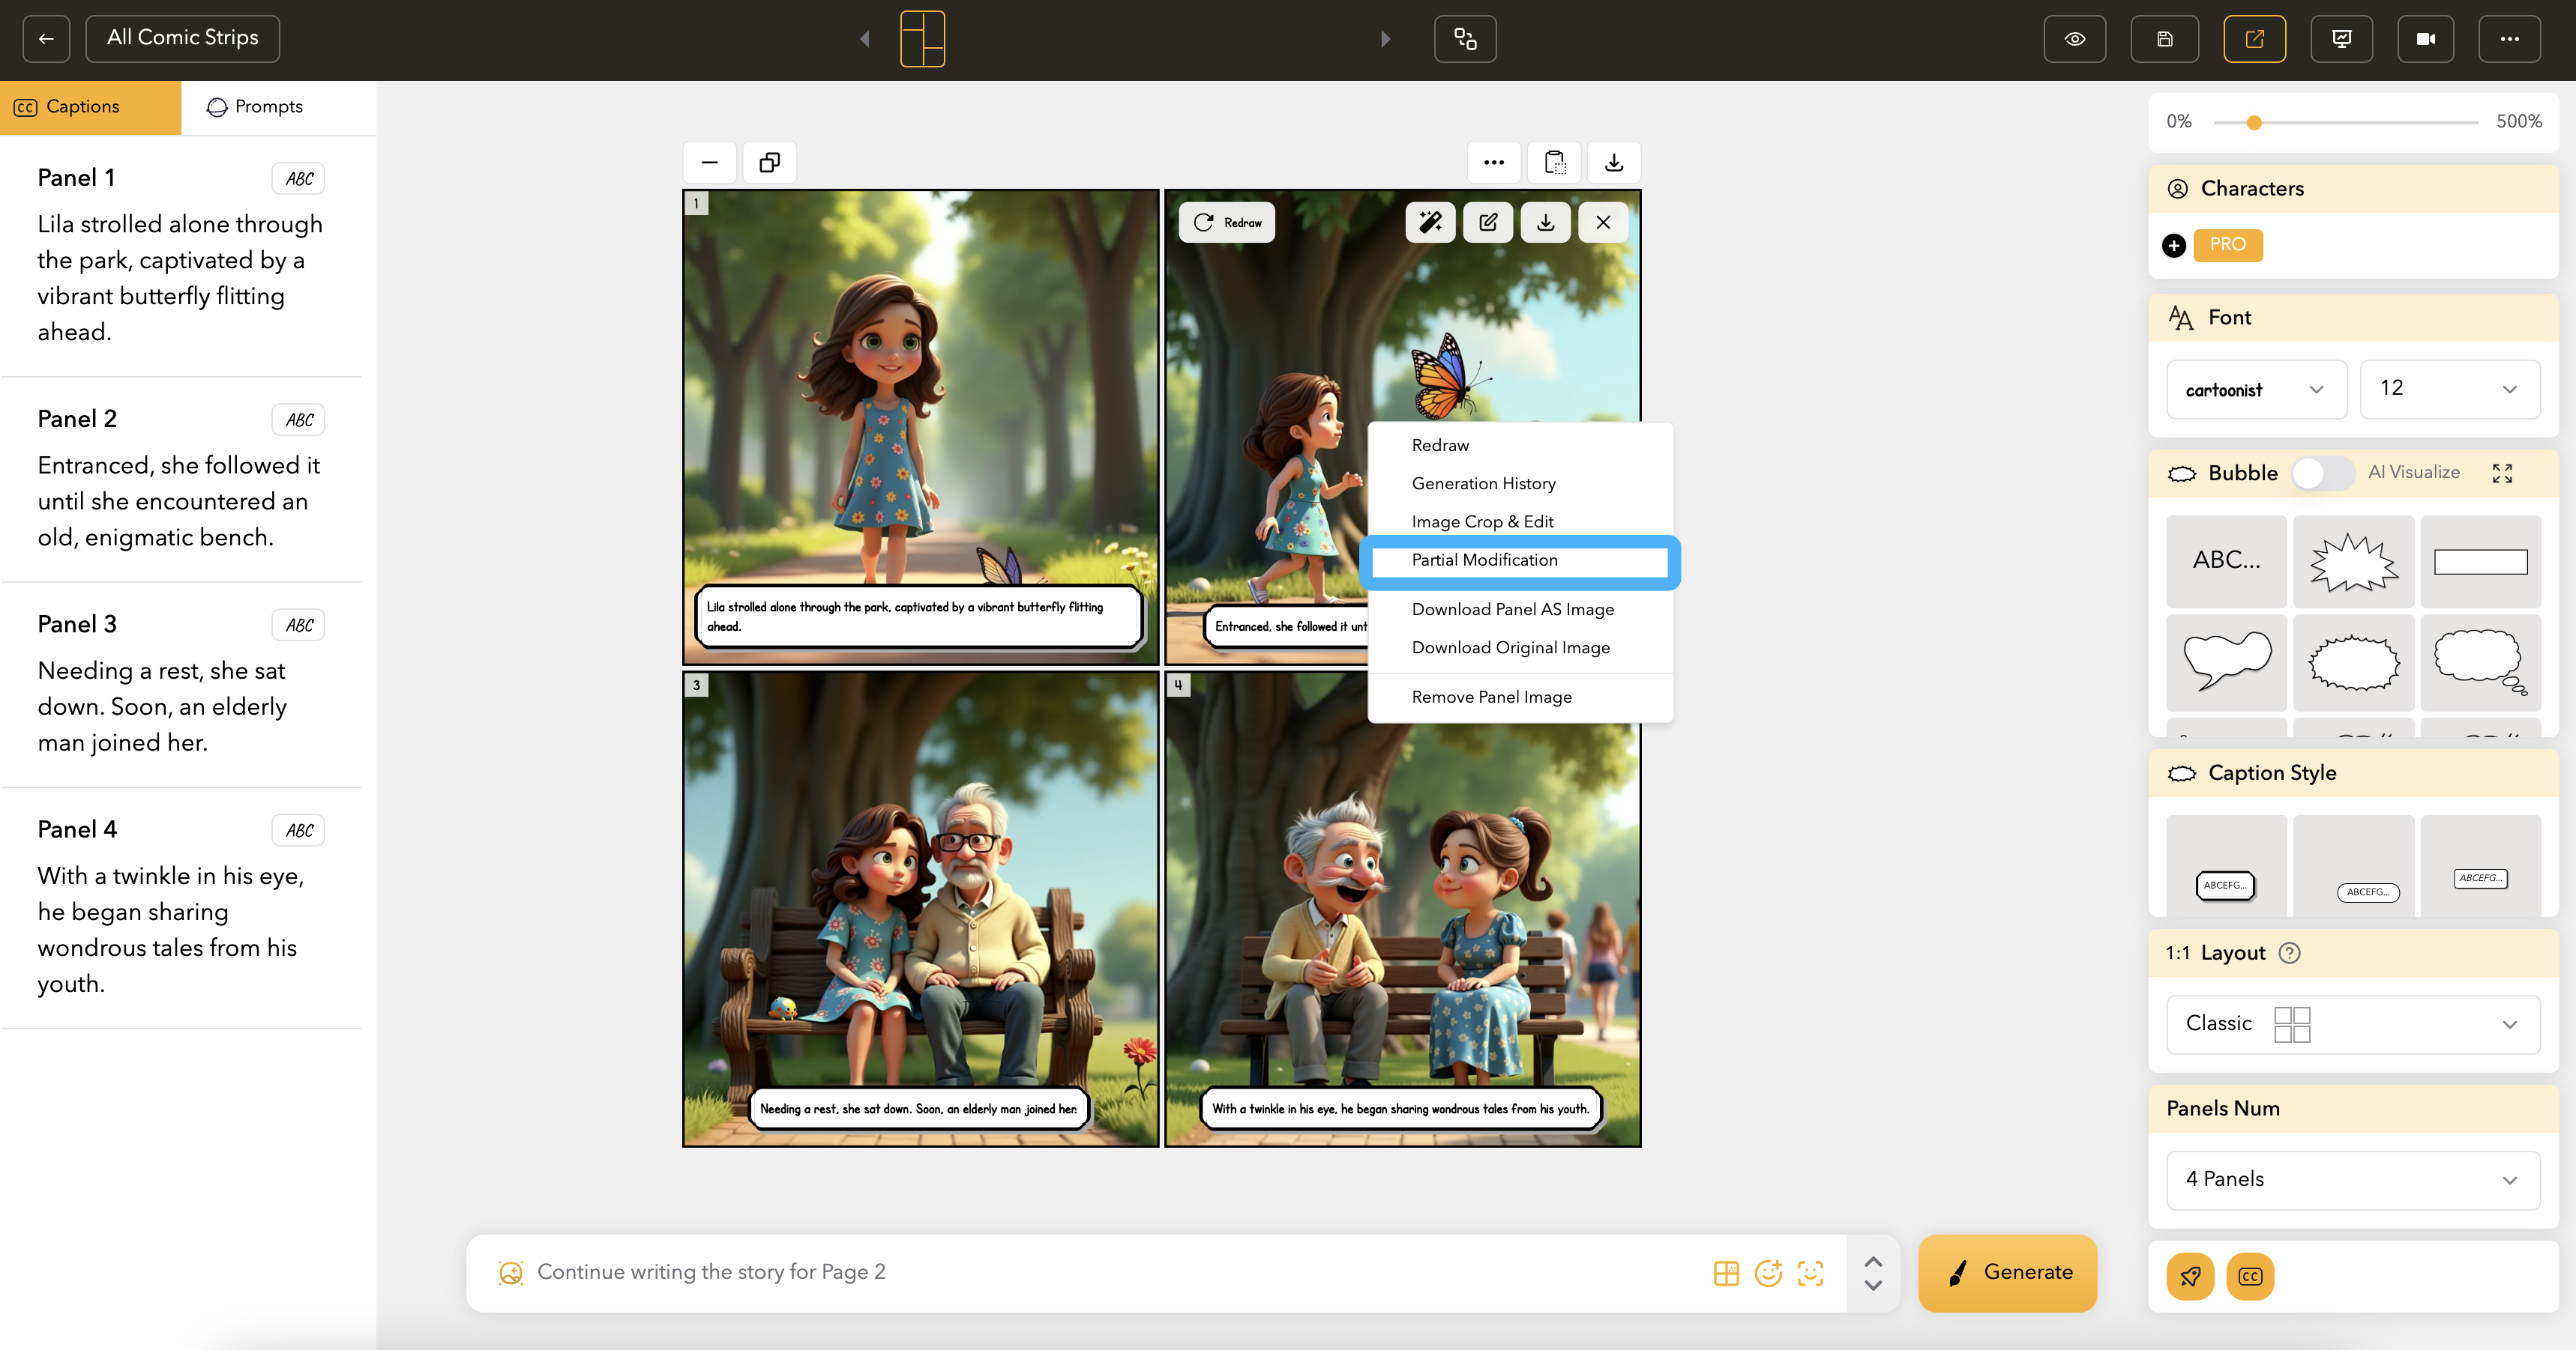Click the rocket icon at bottom right
2576x1350 pixels.
click(x=2190, y=1276)
